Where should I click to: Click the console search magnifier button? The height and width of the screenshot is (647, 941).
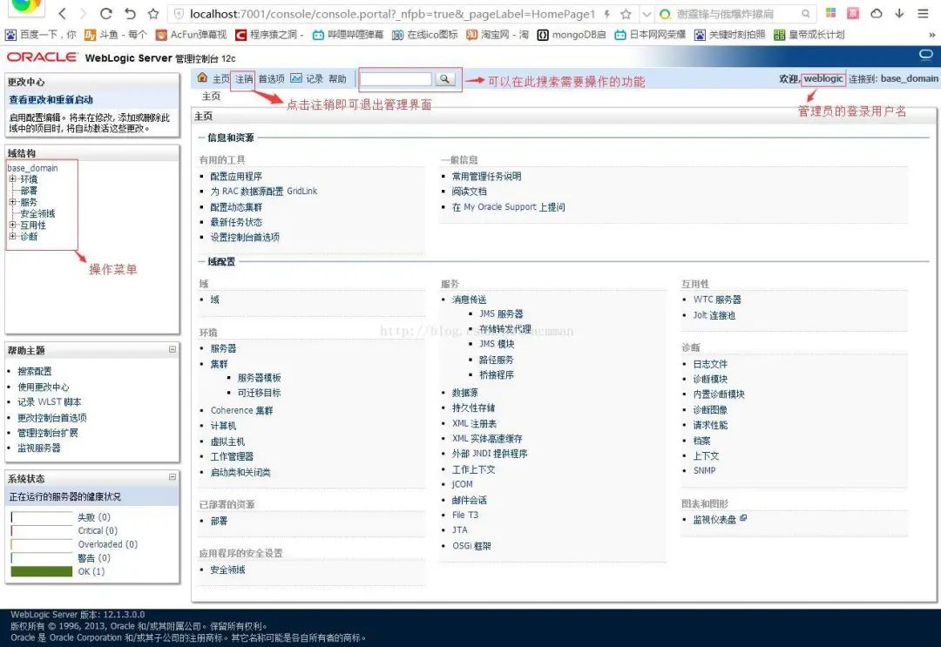click(444, 78)
